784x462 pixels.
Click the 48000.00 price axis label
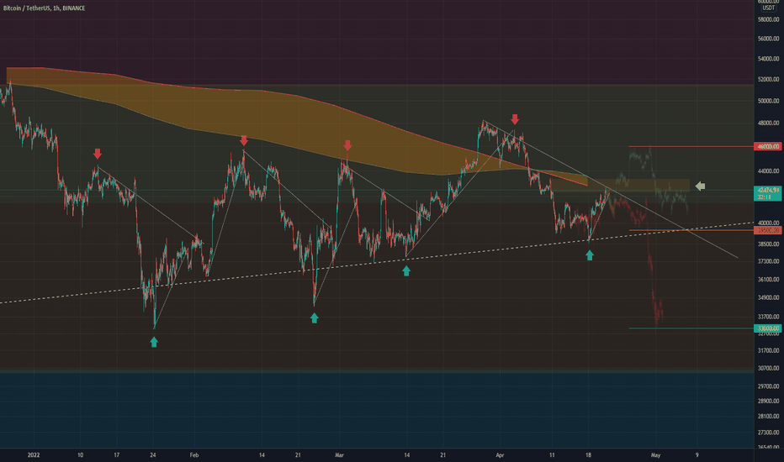click(769, 123)
